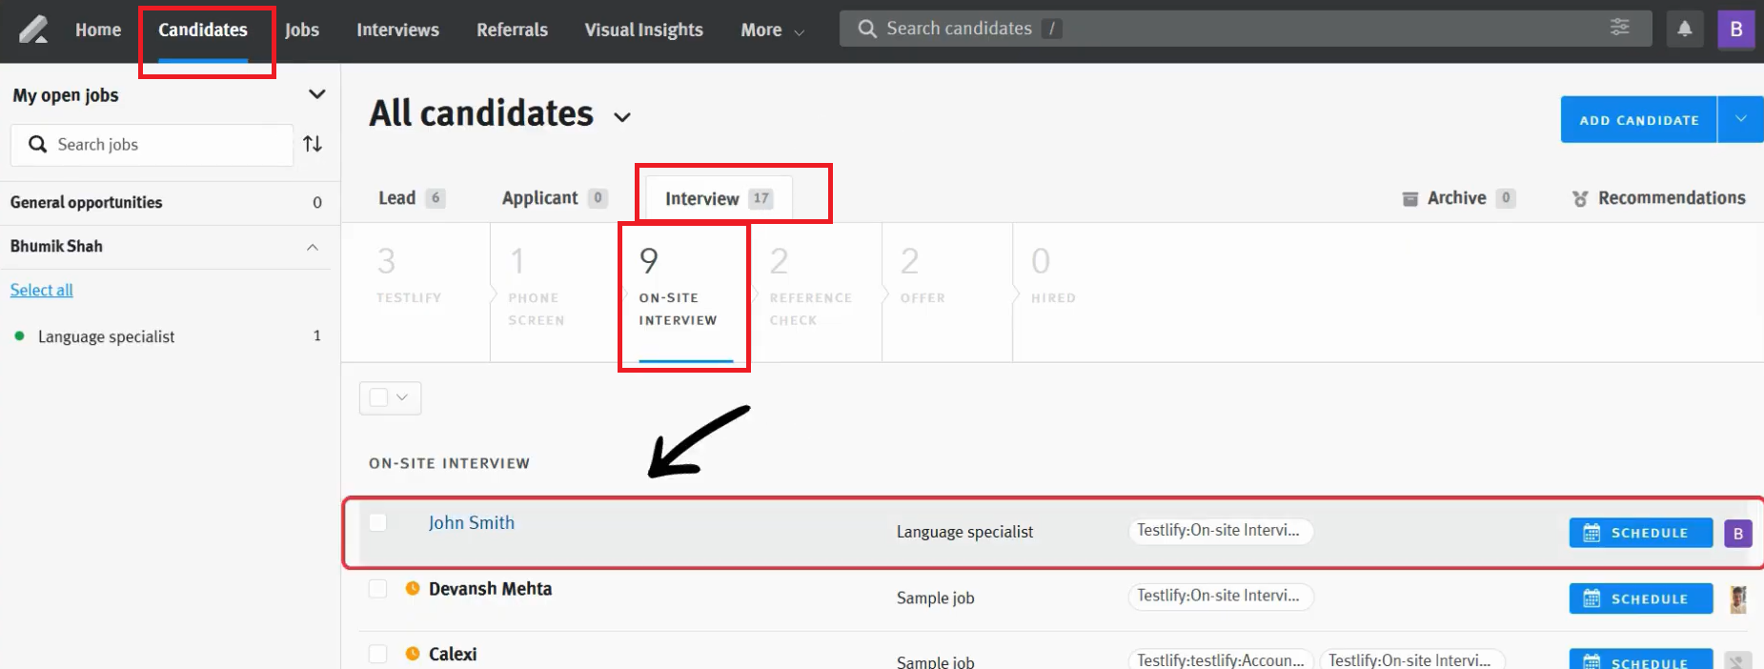Open the search filter sliders icon

click(x=1620, y=27)
